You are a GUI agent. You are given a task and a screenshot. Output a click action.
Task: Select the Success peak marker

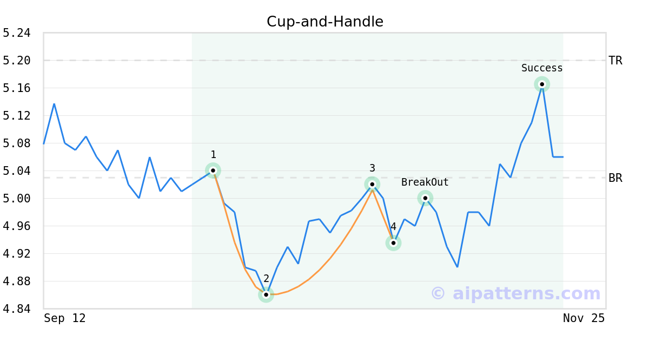point(542,84)
